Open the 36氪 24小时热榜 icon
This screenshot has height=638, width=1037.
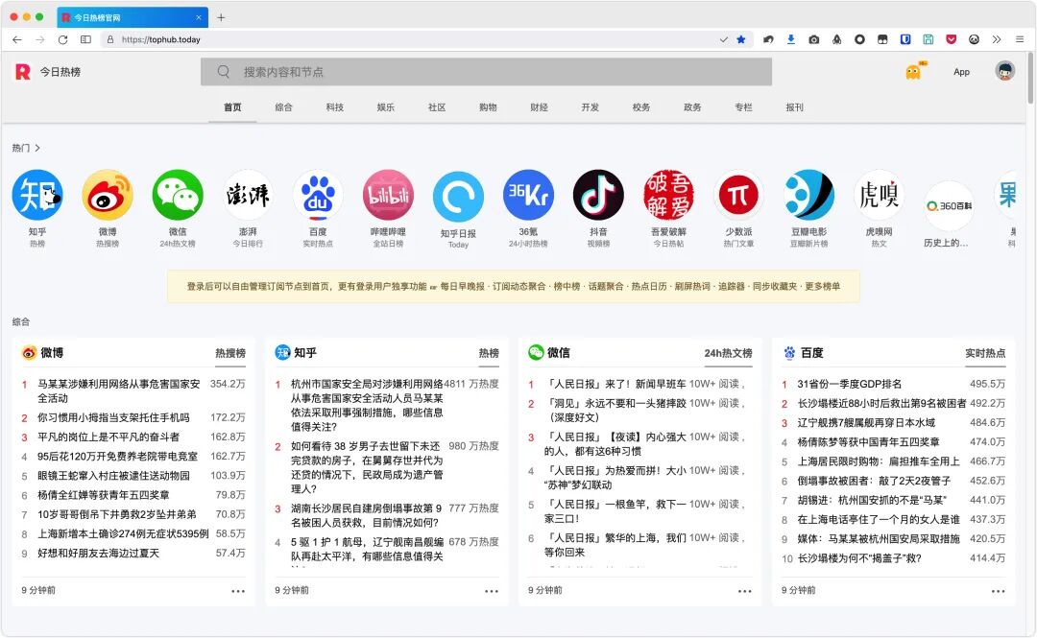pyautogui.click(x=528, y=195)
